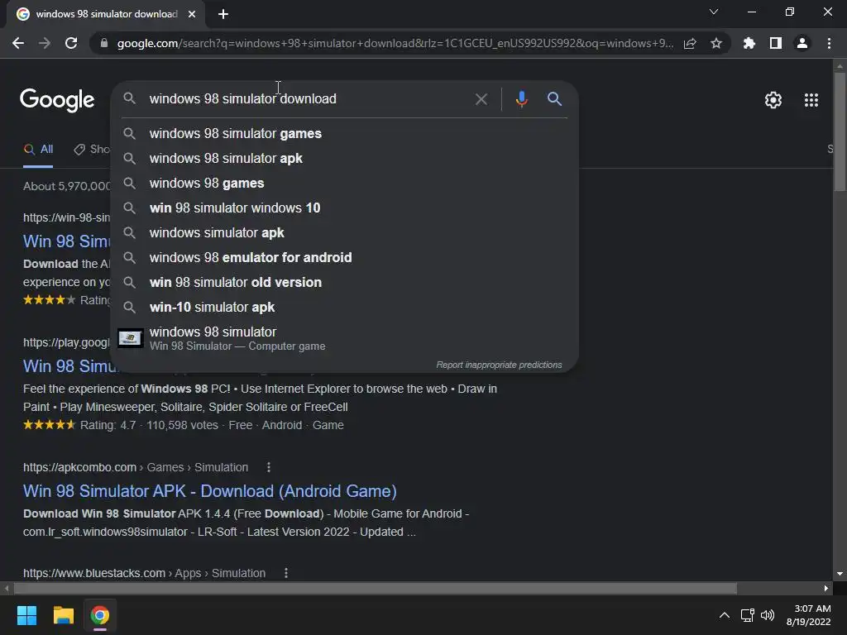Expand the tab search dropdown
Viewport: 847px width, 635px height.
[x=714, y=12]
